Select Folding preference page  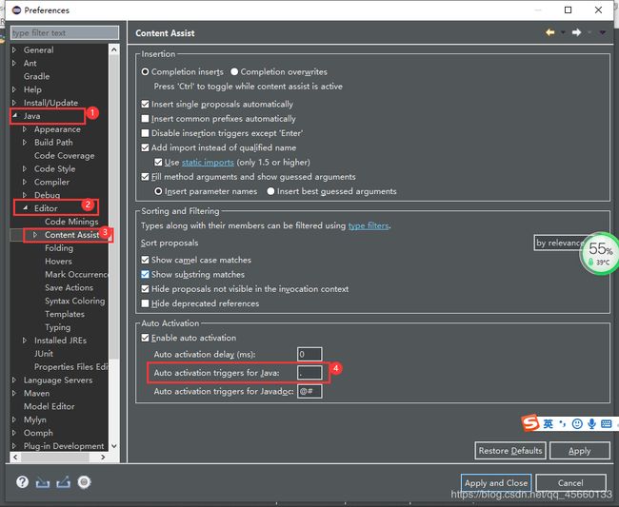pyautogui.click(x=59, y=248)
